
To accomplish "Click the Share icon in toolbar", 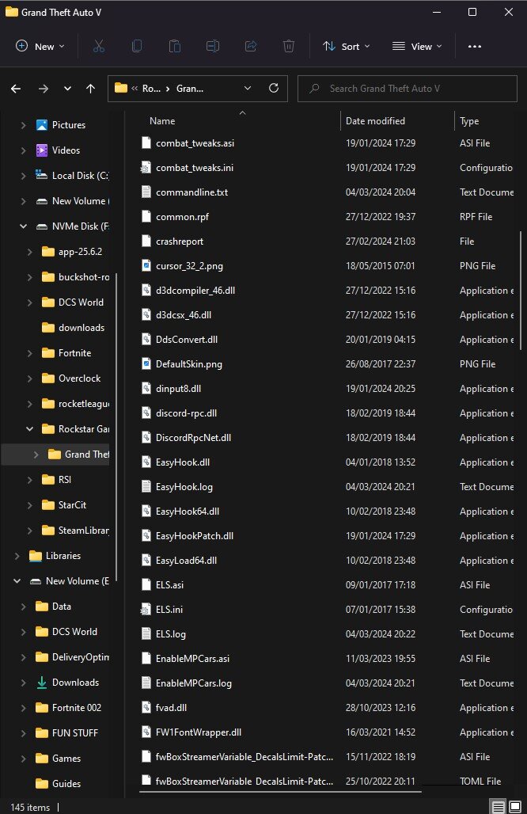I will coord(251,46).
